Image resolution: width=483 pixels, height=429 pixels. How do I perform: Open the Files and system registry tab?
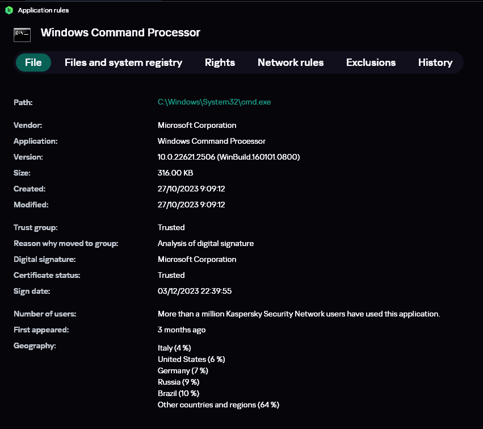click(123, 63)
